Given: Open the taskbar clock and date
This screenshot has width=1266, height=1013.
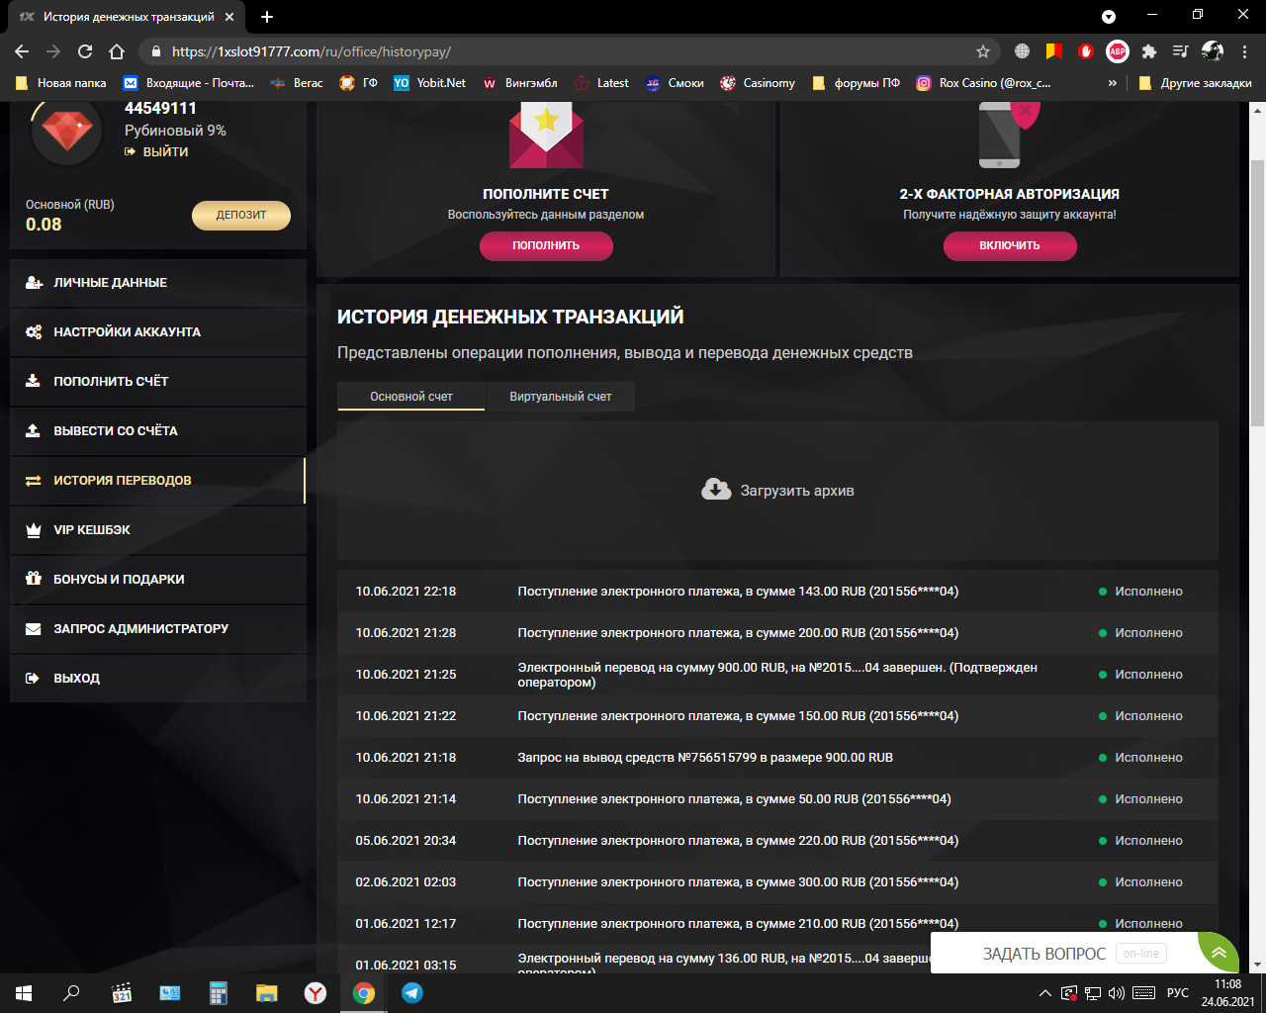Looking at the screenshot, I should [x=1227, y=993].
